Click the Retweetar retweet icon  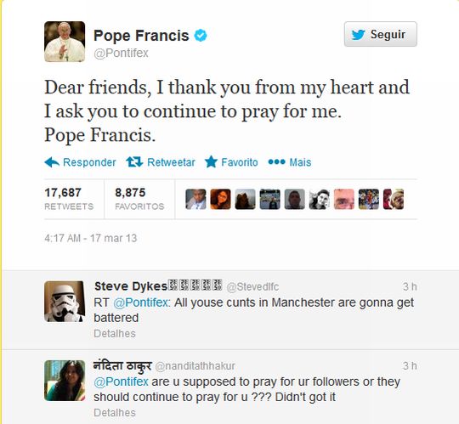pyautogui.click(x=134, y=161)
